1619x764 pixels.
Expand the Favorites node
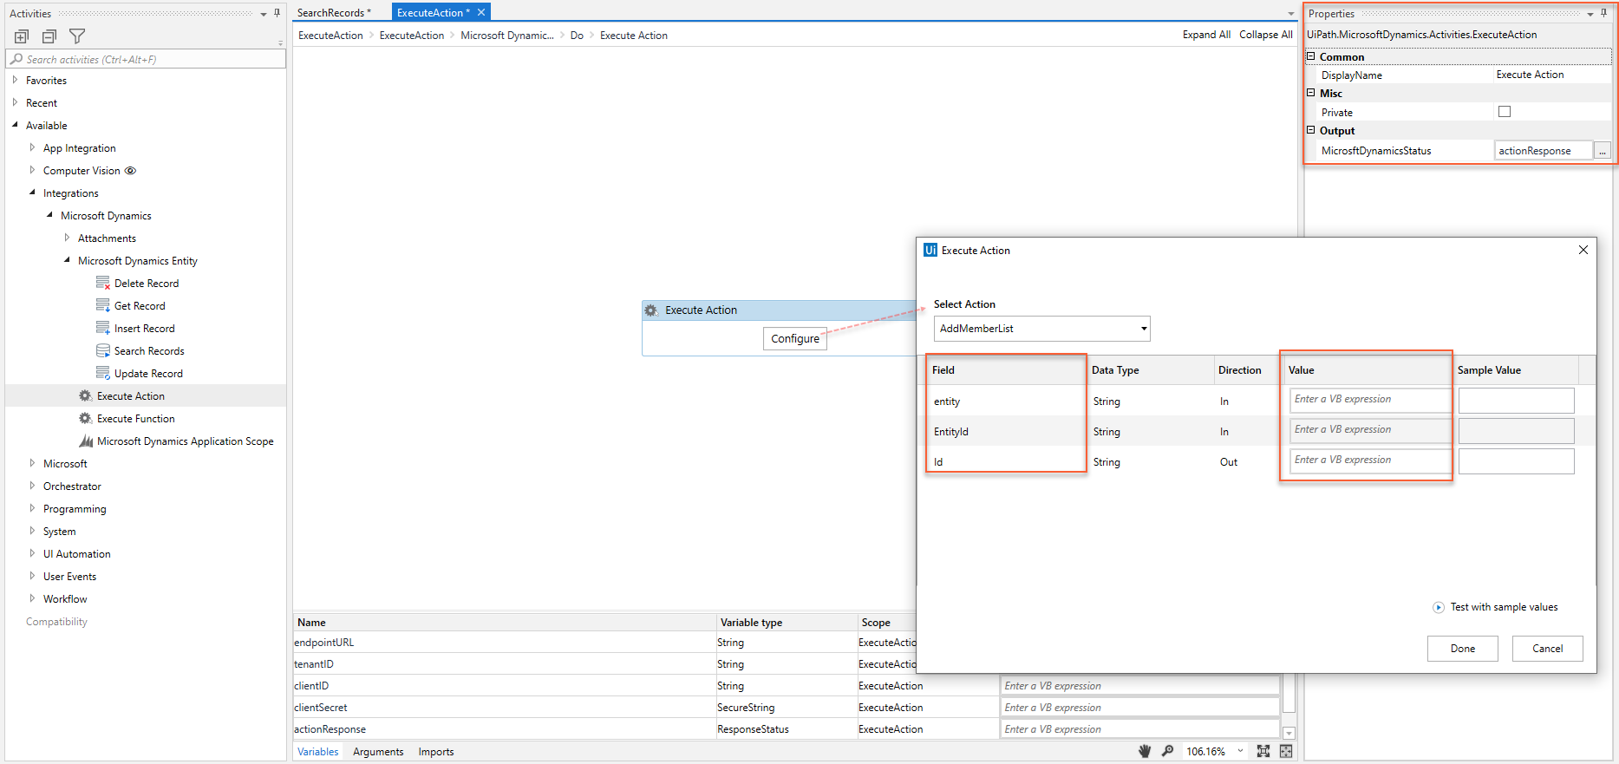[15, 80]
